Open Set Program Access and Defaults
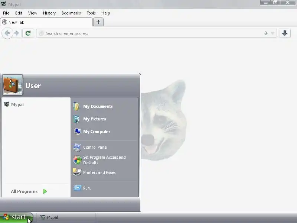The image size is (297, 223). tap(105, 160)
